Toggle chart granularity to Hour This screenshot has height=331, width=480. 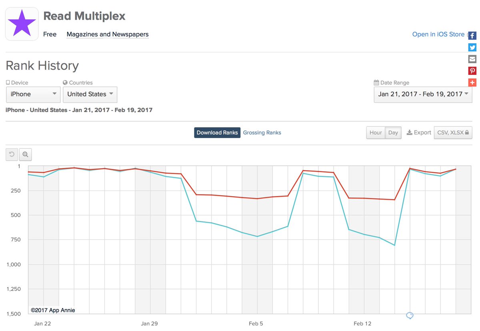click(x=376, y=132)
